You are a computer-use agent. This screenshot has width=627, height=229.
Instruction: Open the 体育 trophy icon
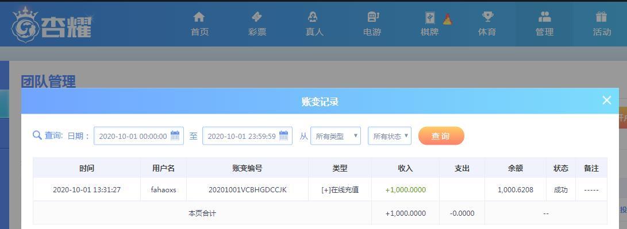coord(487,17)
